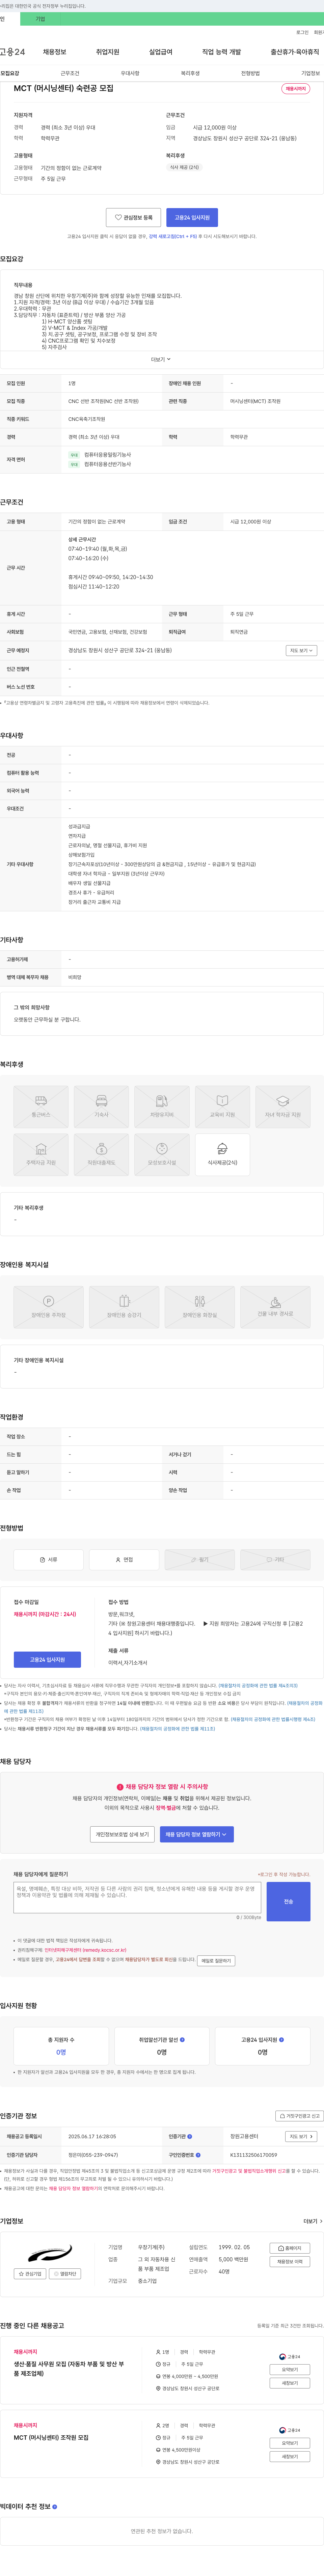324x2576 pixels.
Task: Open 개인정보보호법 상세 보기
Action: (122, 1834)
